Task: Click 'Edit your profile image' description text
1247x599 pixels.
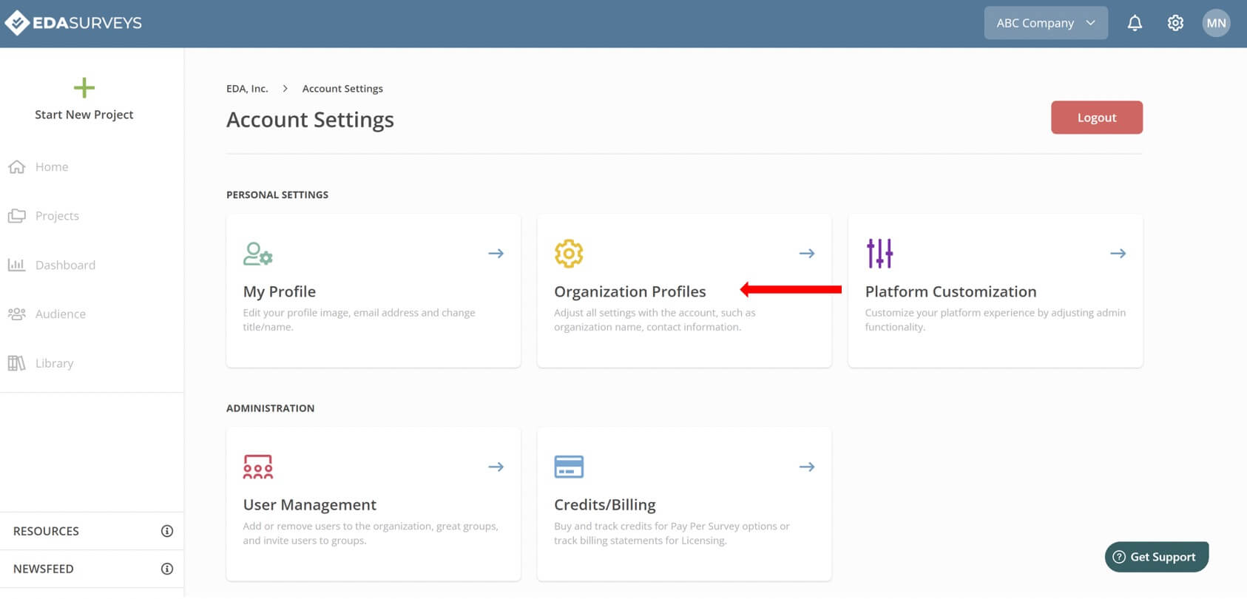Action: coord(359,320)
